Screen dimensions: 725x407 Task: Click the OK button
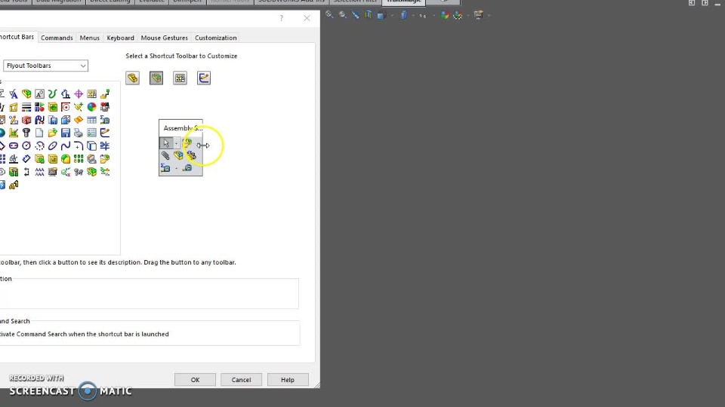[195, 380]
